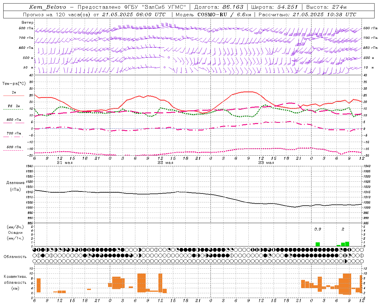Click the date label 22 мая
The height and width of the screenshot is (303, 379).
click(x=165, y=163)
